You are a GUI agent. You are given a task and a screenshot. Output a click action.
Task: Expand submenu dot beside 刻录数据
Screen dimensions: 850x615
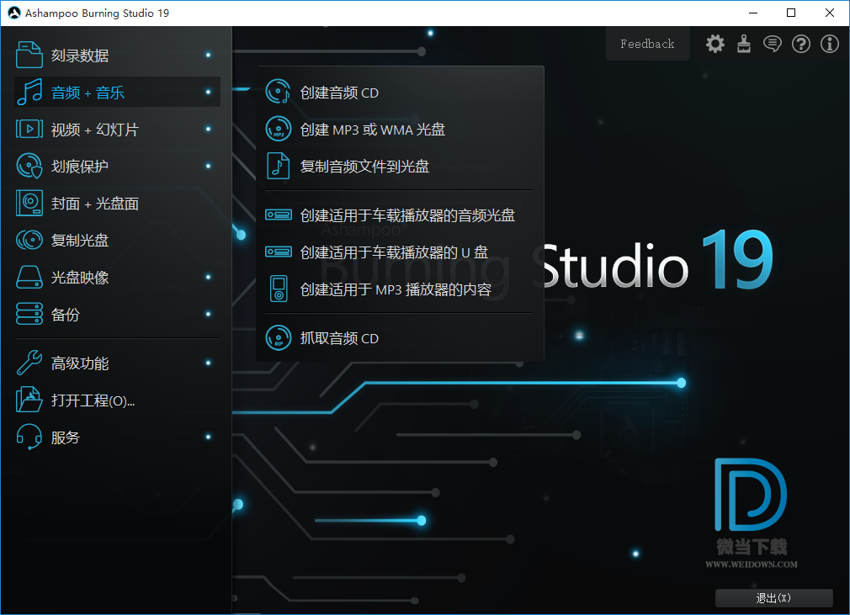pos(208,55)
